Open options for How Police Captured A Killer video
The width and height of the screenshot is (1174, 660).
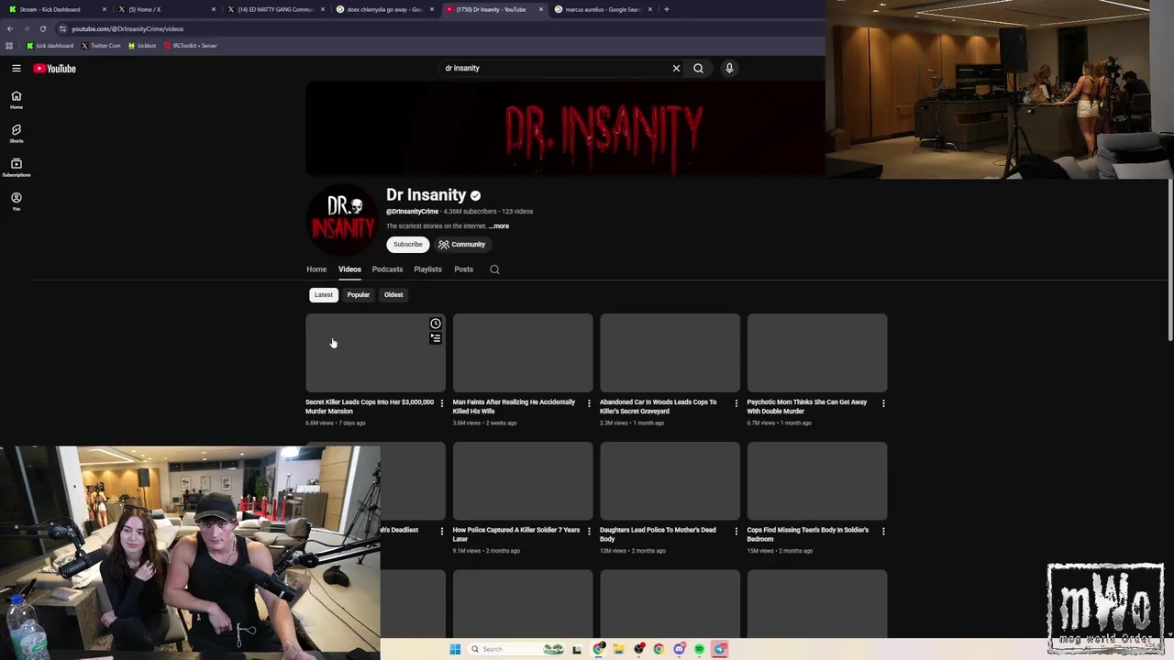[589, 531]
